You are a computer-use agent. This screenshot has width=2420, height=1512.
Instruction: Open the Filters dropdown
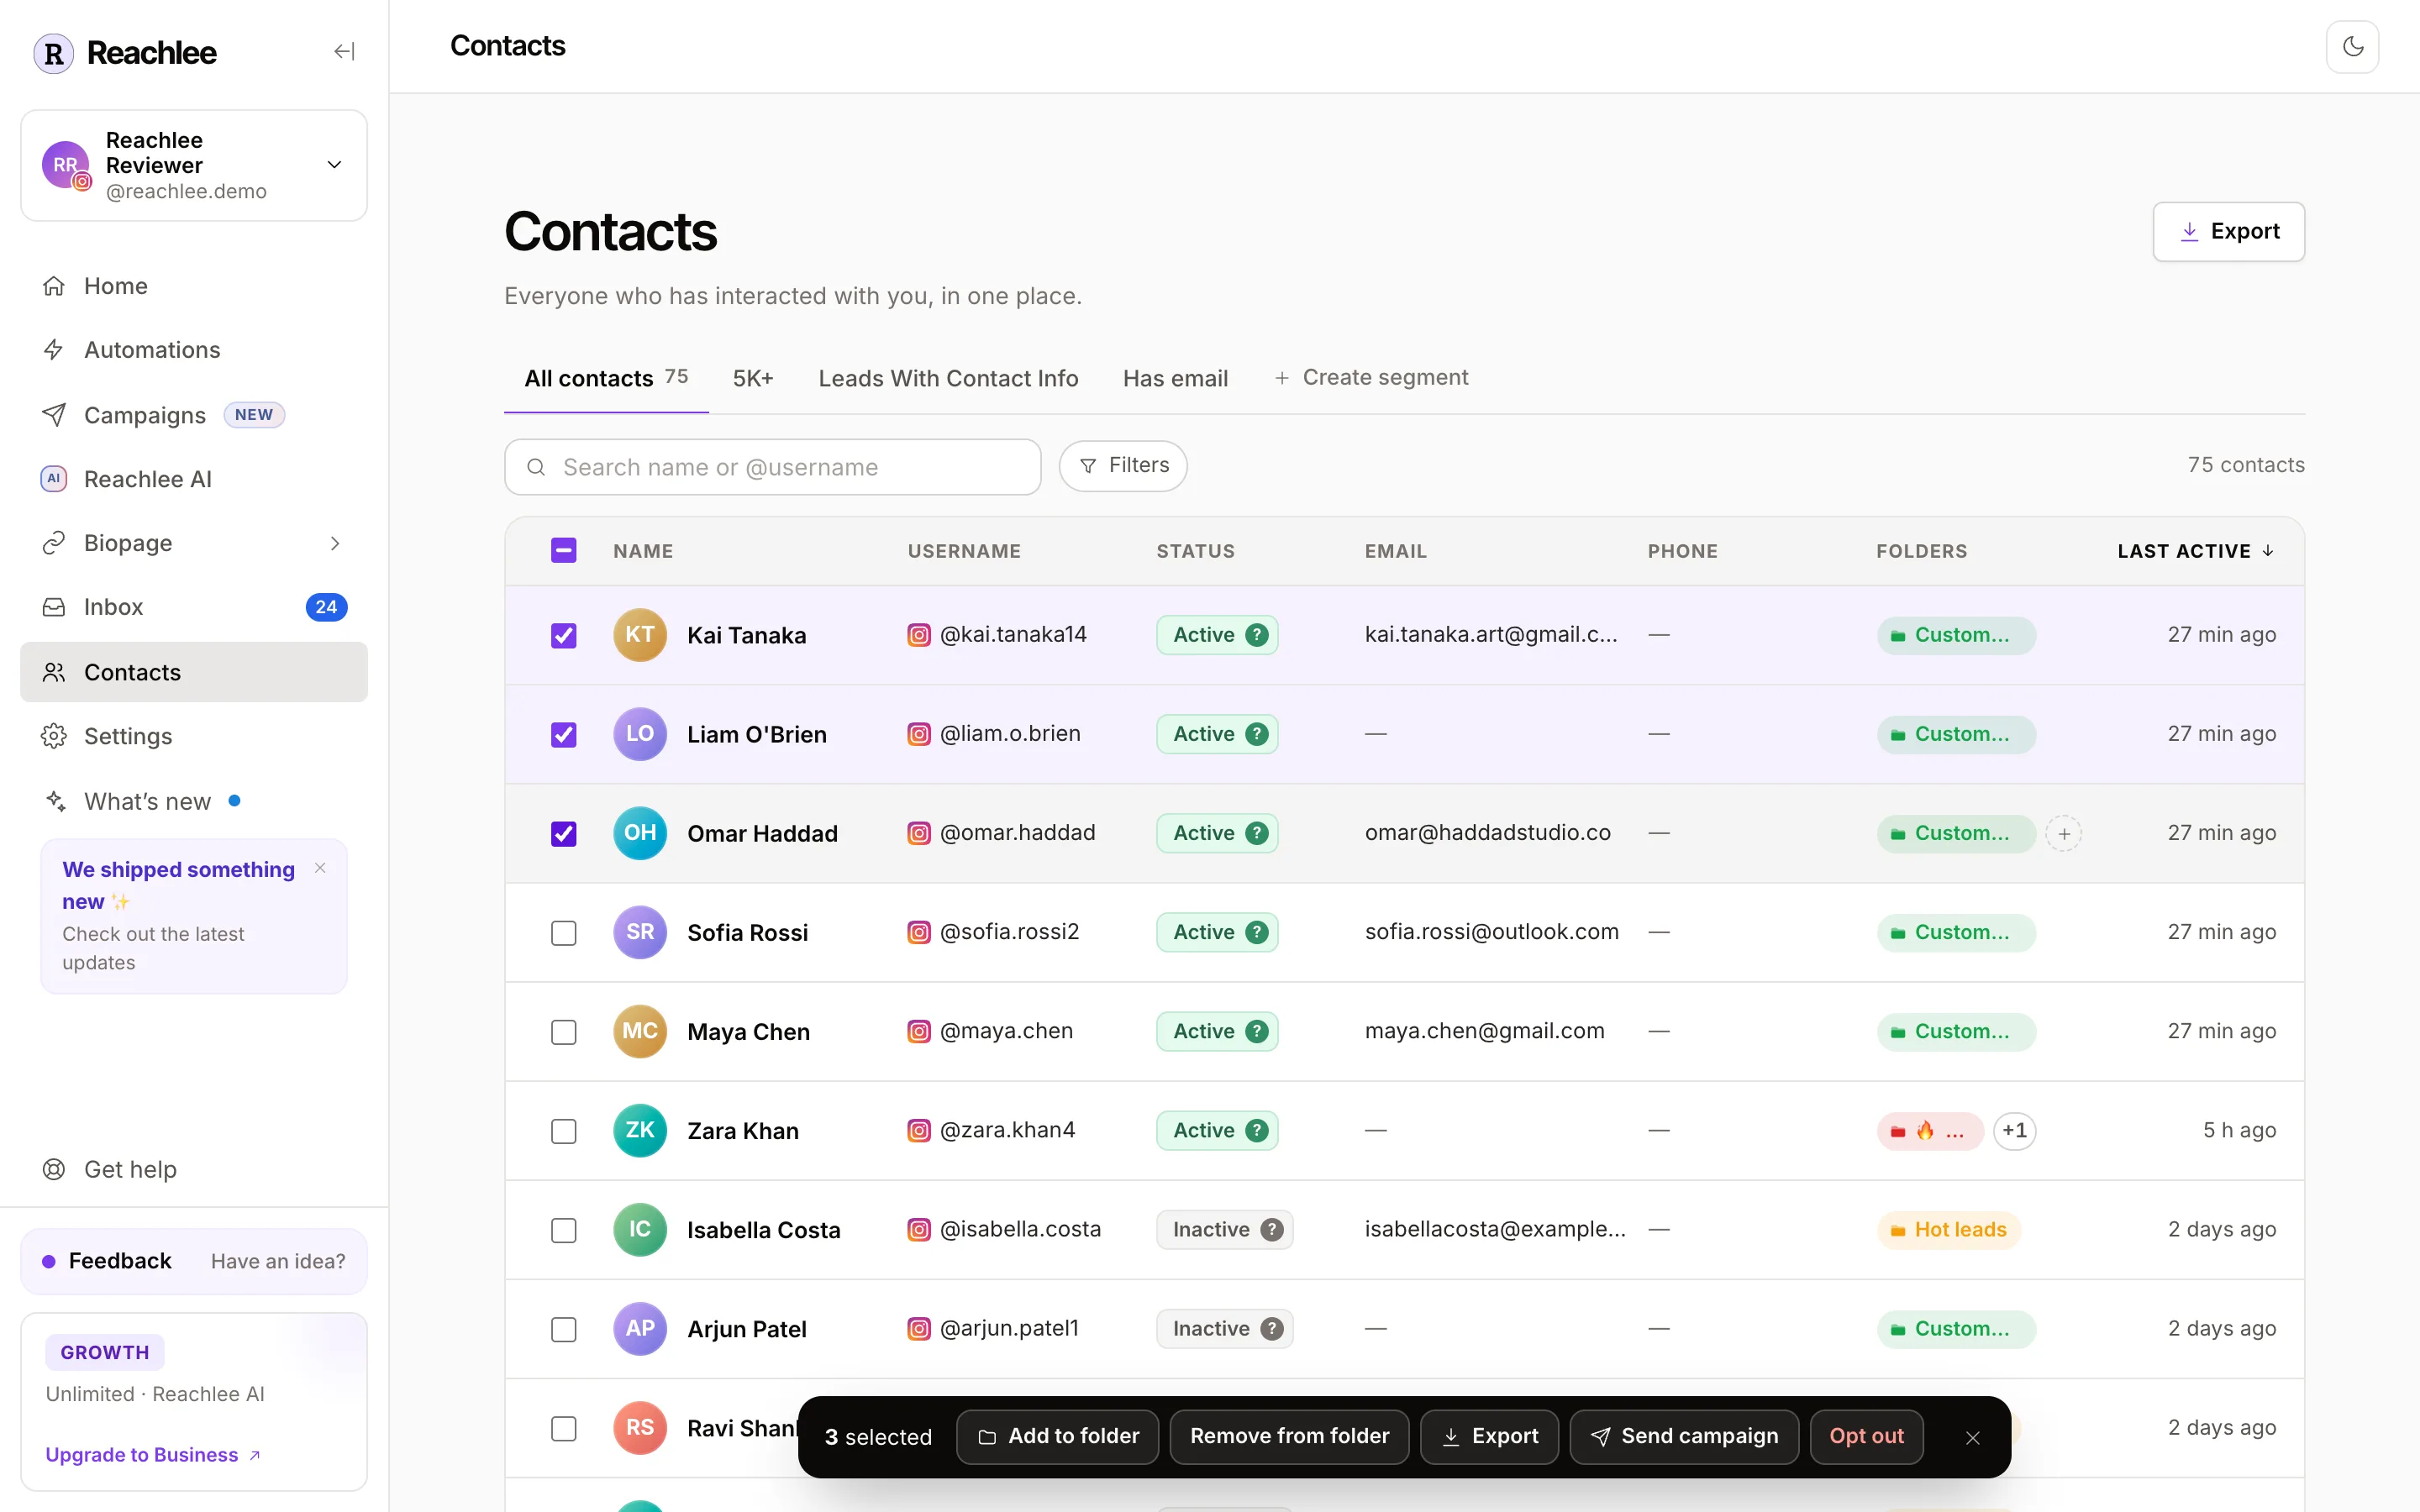coord(1123,466)
